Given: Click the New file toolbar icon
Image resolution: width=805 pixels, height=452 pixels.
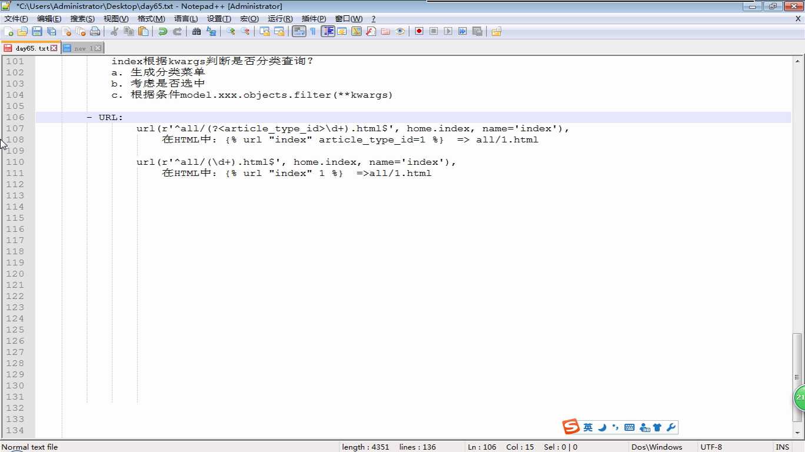Looking at the screenshot, I should [8, 31].
